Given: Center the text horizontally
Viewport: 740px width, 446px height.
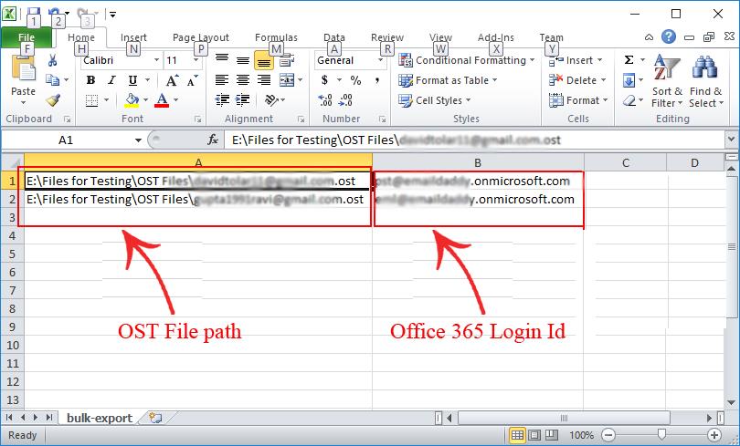Looking at the screenshot, I should point(243,80).
